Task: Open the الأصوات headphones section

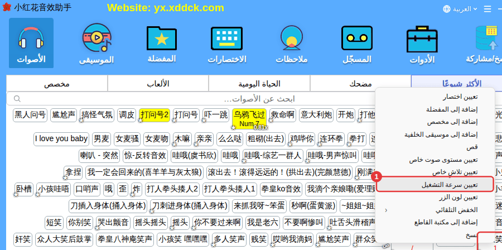Action: [31, 43]
